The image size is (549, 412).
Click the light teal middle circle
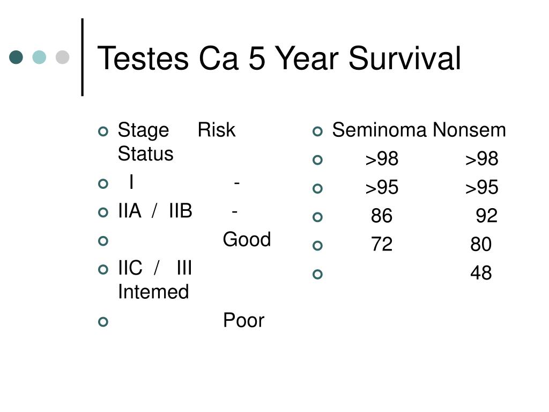[x=39, y=57]
